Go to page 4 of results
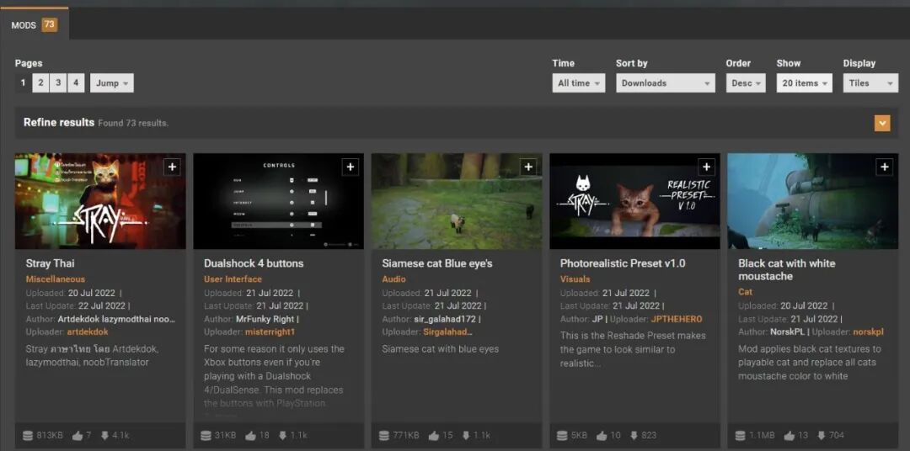The width and height of the screenshot is (910, 451). click(x=76, y=83)
